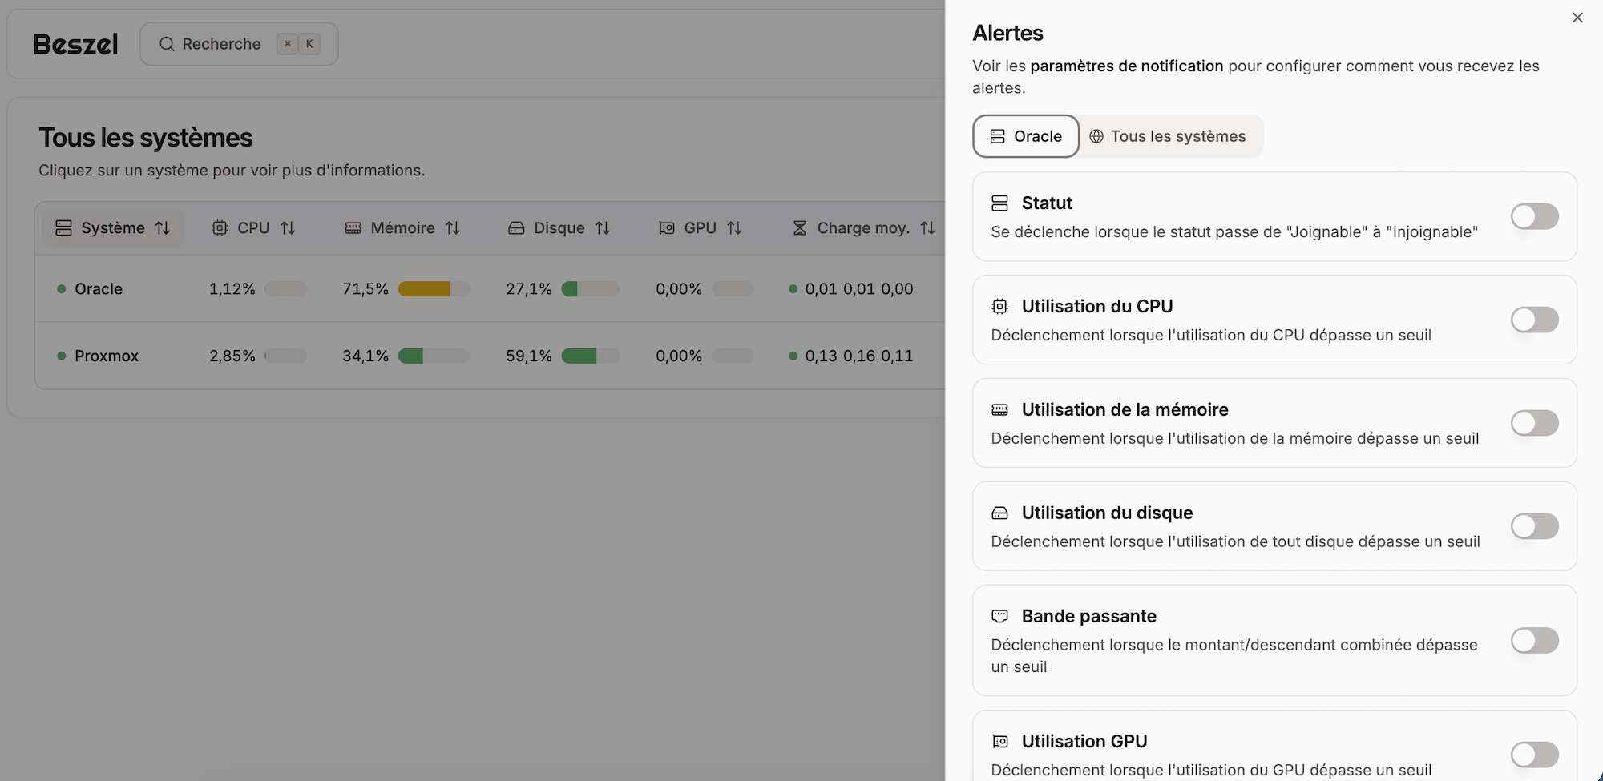Click the magnifier icon in search
1603x781 pixels.
click(167, 44)
